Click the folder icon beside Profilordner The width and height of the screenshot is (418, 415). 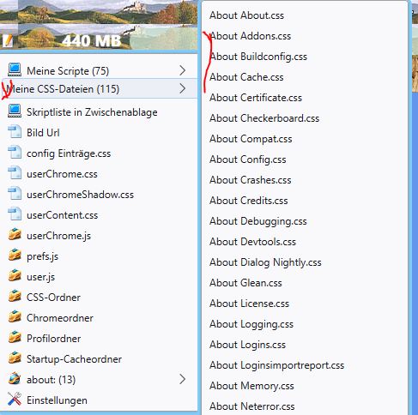pyautogui.click(x=15, y=338)
